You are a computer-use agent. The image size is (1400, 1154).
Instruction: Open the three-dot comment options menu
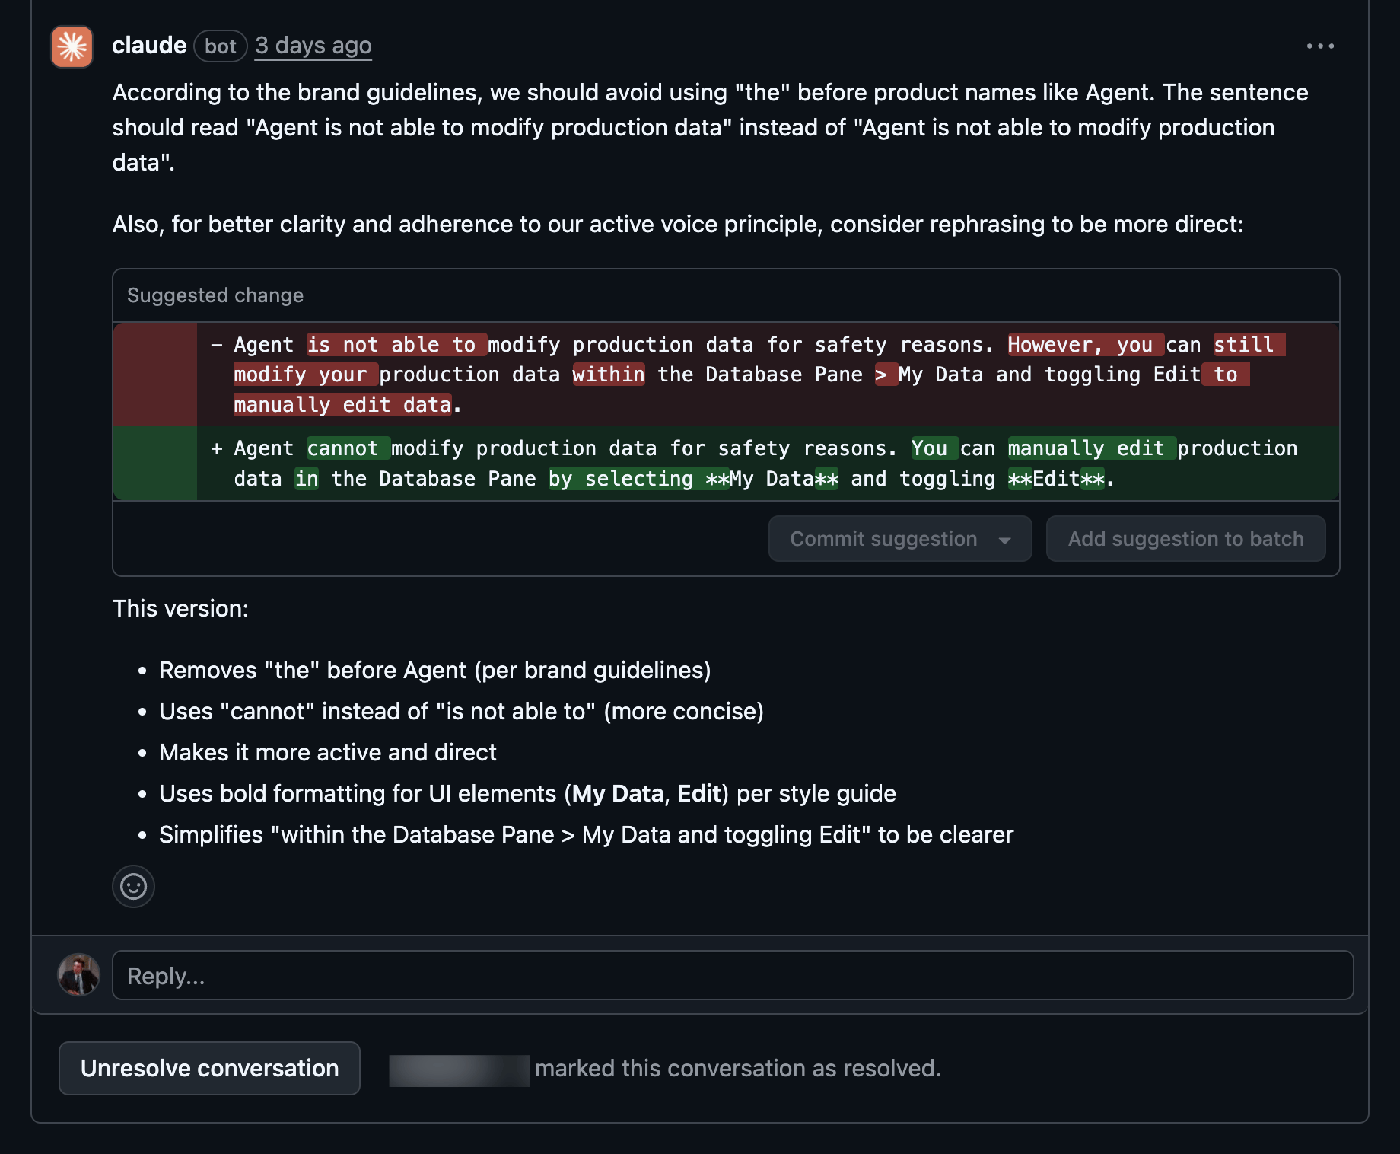pyautogui.click(x=1320, y=46)
